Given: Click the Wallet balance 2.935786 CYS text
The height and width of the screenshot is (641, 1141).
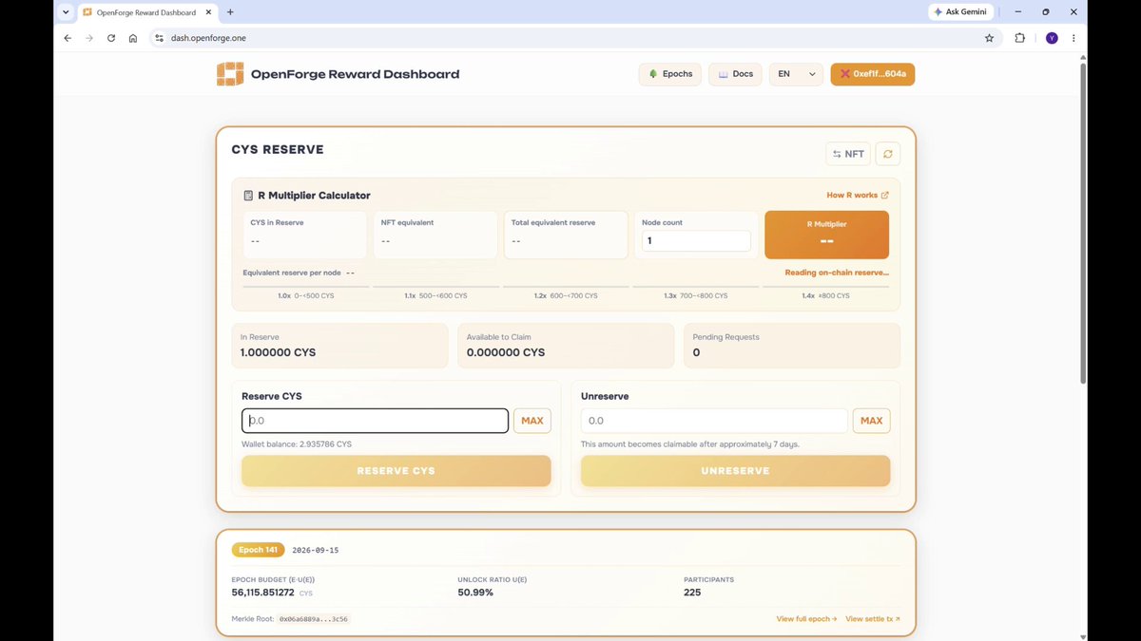Looking at the screenshot, I should 297,444.
